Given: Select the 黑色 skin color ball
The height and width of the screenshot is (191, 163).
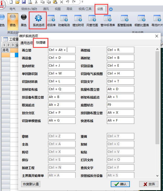Looking at the screenshot, I should (x=24, y=19).
